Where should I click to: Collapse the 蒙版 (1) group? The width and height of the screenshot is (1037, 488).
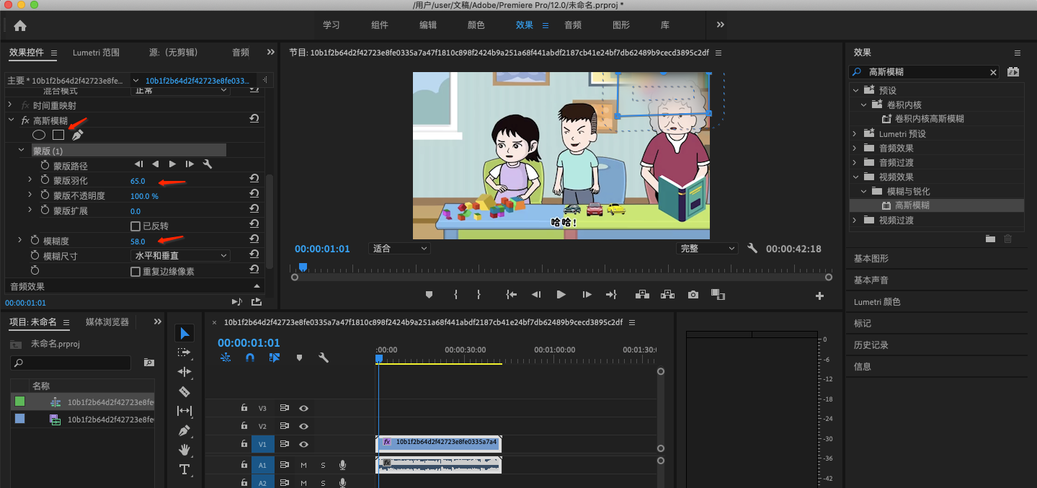[x=22, y=151]
